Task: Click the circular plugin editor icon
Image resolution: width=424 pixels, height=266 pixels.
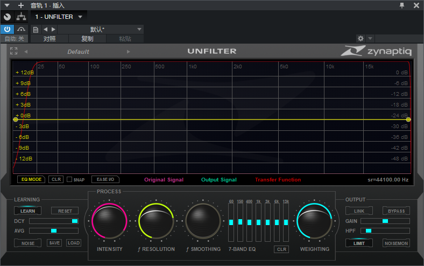Action: coord(8,17)
